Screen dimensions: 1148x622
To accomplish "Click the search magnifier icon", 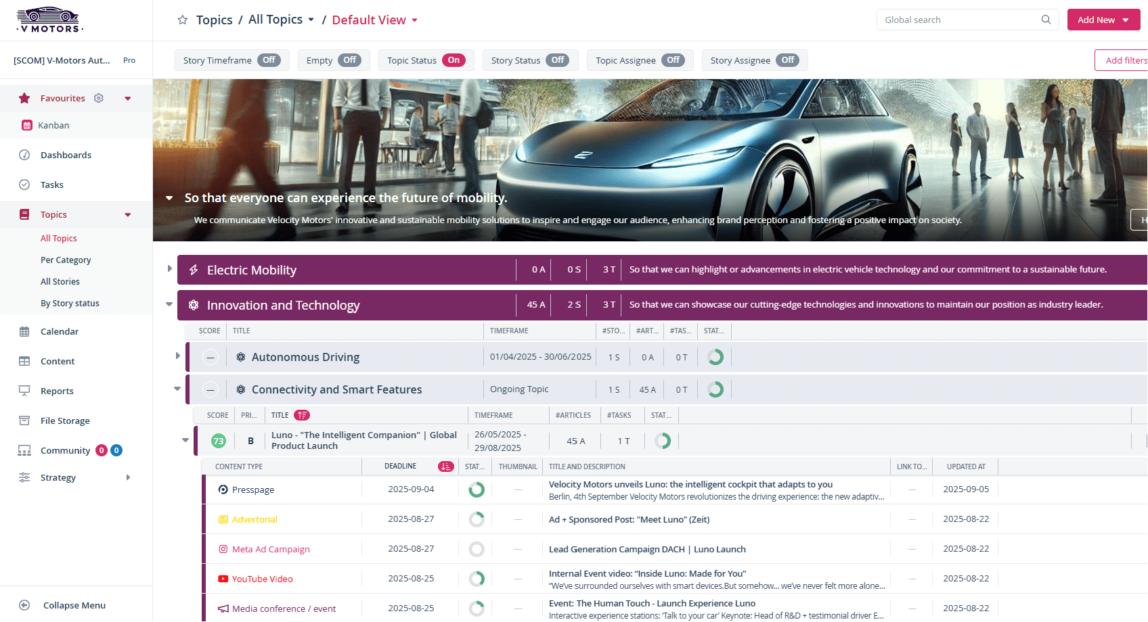I will (1046, 20).
